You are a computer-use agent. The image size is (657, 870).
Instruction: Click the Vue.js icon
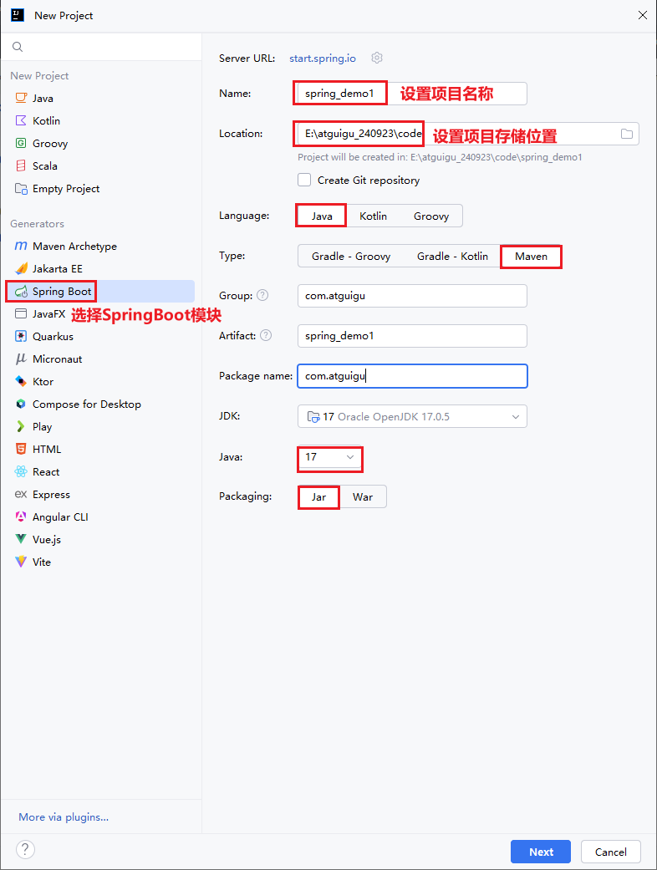[21, 539]
